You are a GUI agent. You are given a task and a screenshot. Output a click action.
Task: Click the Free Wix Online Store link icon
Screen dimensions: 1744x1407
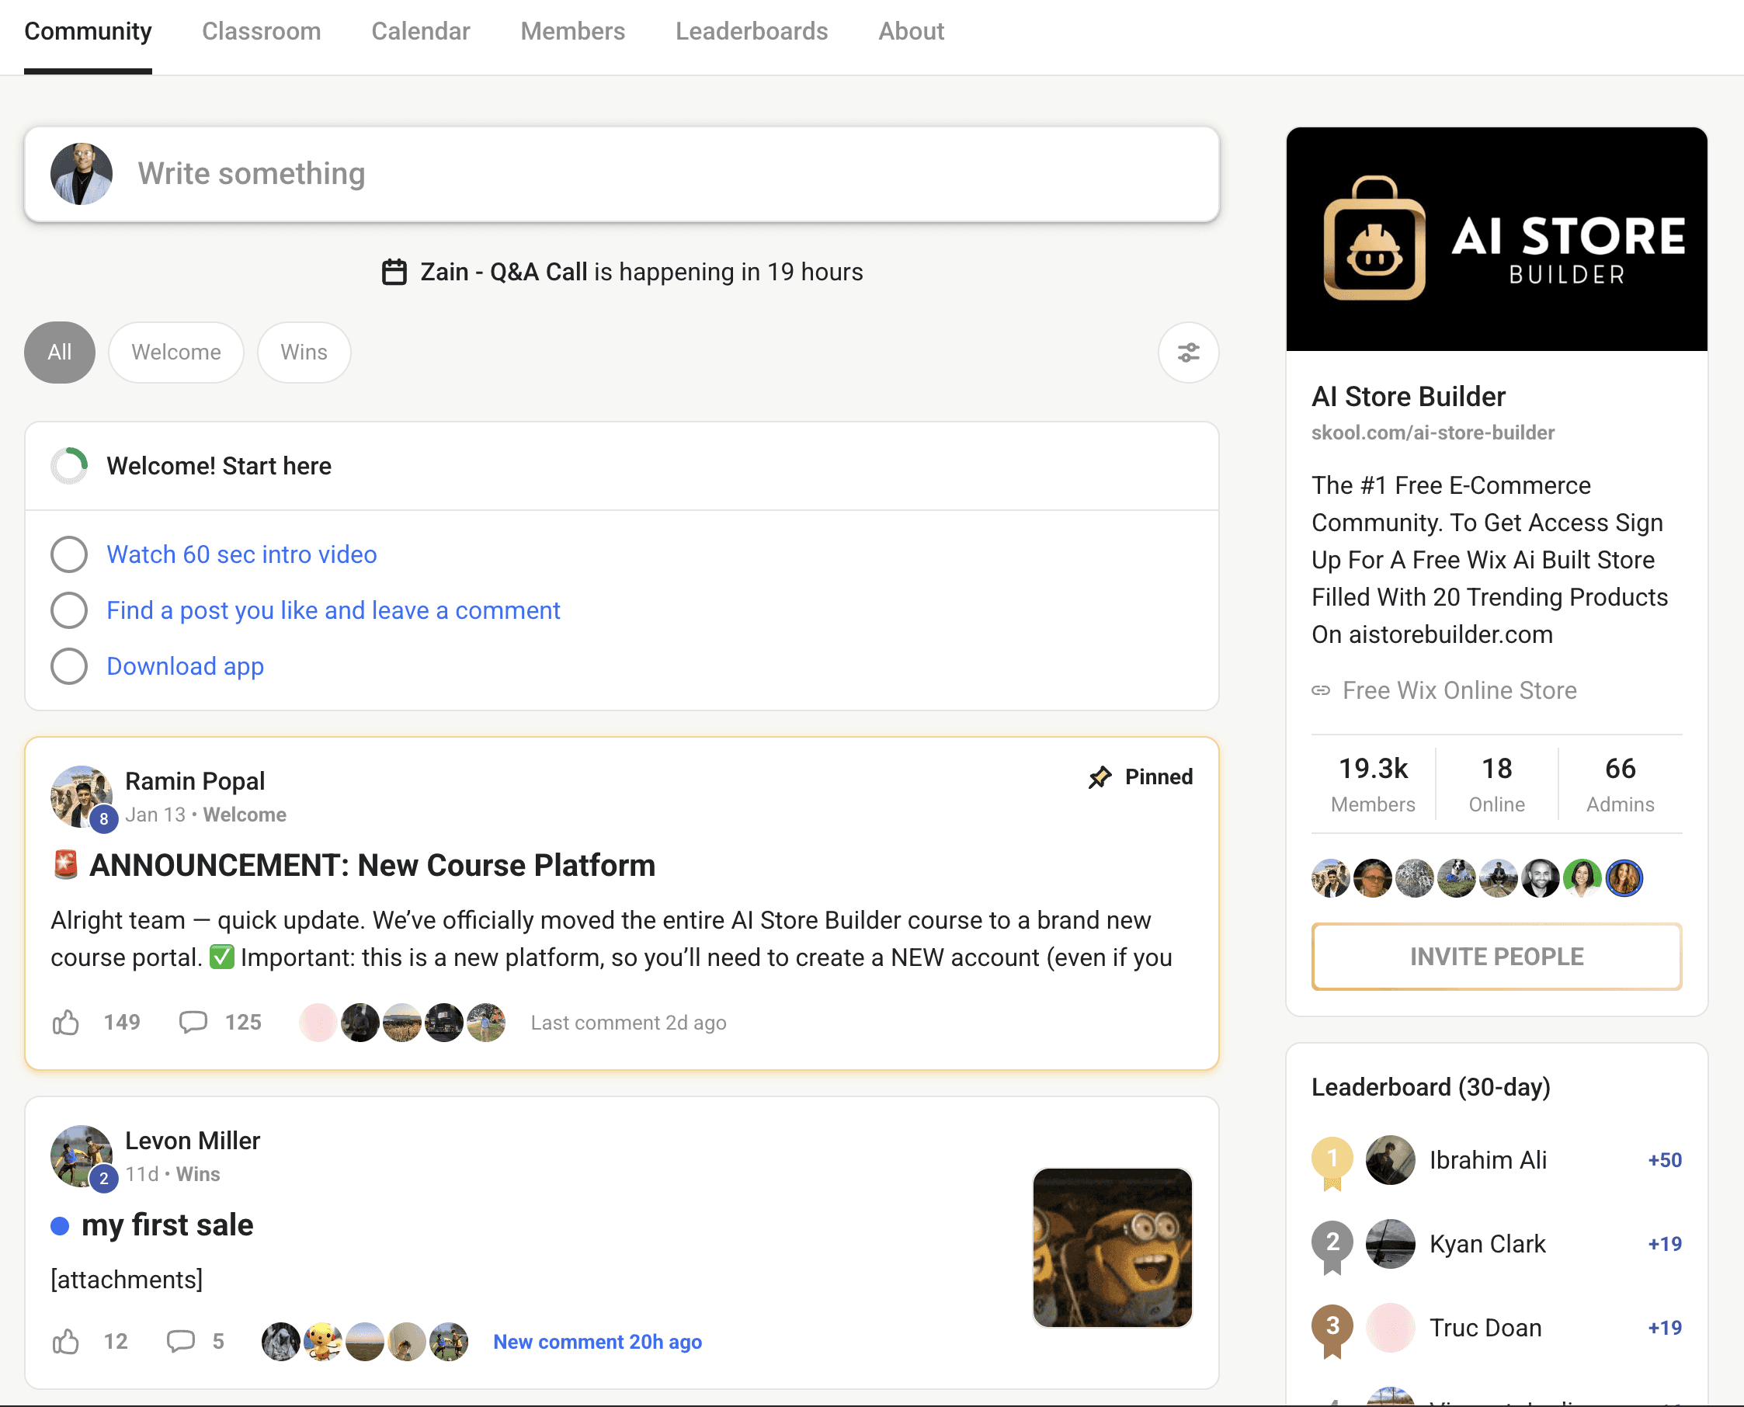[x=1321, y=690]
